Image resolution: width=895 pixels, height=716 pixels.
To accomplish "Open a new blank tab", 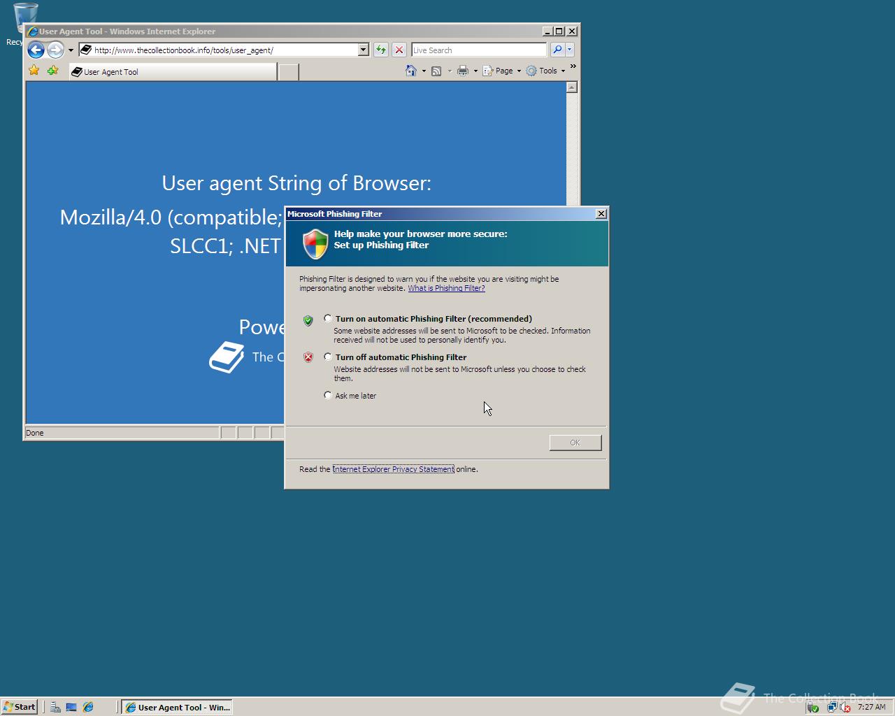I will tap(288, 71).
